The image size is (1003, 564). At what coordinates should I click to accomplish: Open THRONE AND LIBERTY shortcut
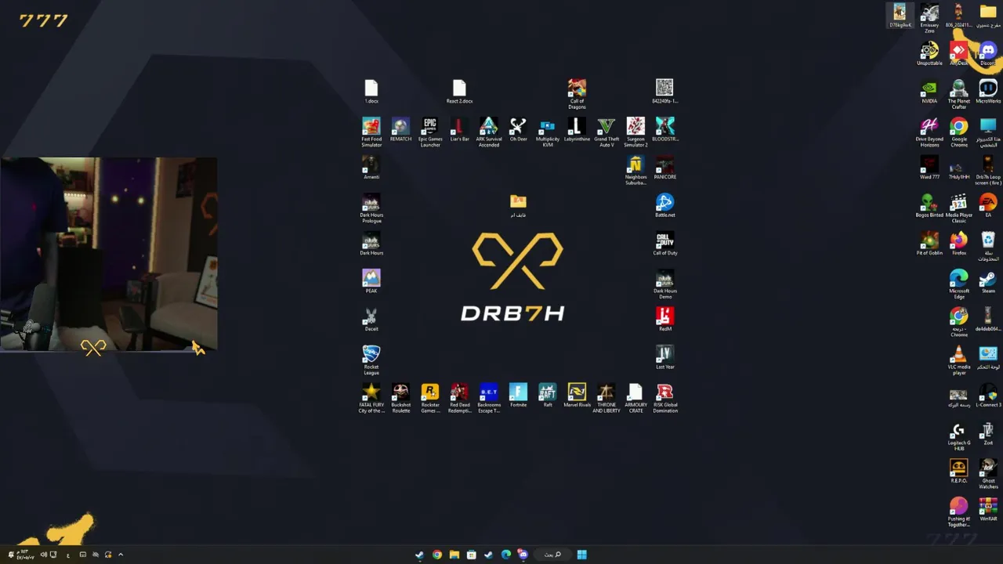point(607,398)
